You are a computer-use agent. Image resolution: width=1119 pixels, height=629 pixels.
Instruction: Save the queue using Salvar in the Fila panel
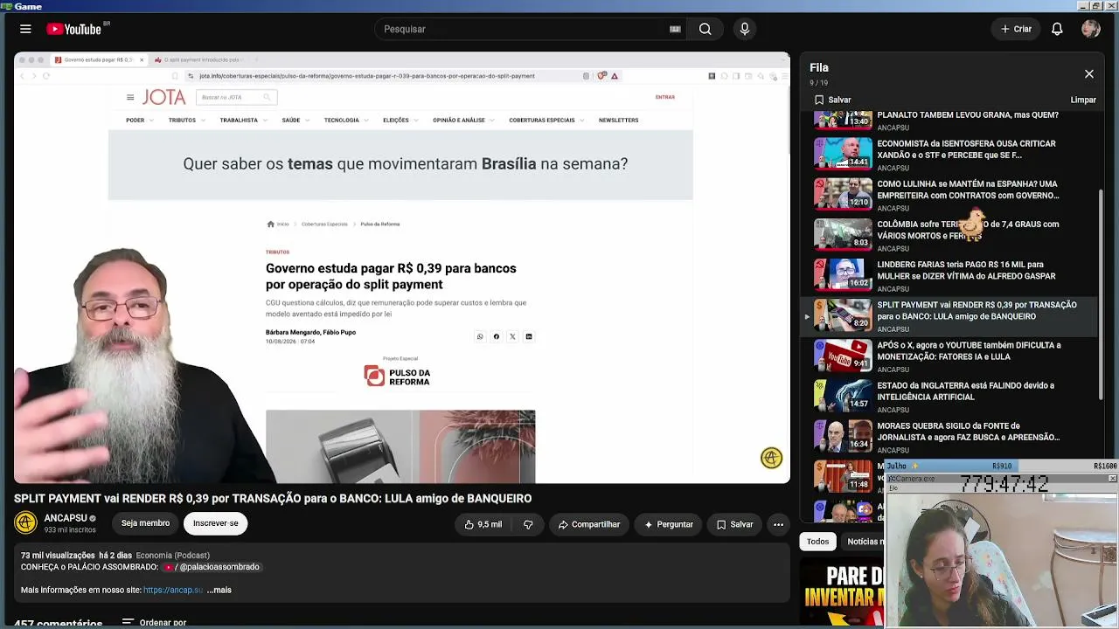pyautogui.click(x=832, y=100)
